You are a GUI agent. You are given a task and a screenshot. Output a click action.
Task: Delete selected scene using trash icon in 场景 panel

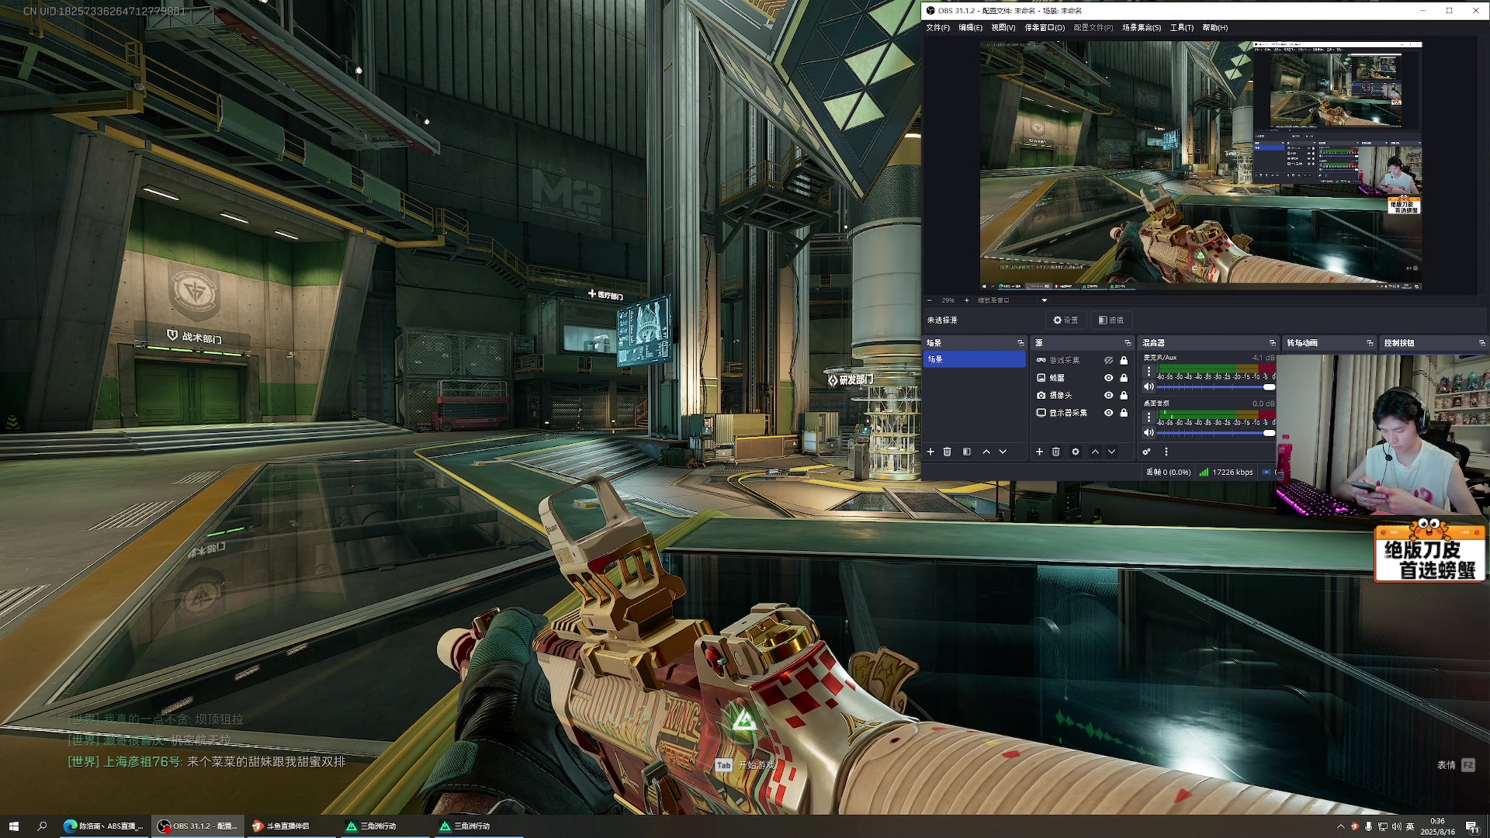point(947,452)
